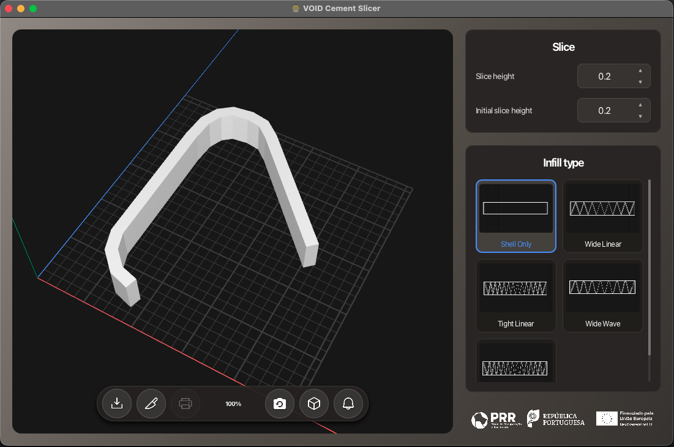Click the Slice panel heading

(563, 47)
